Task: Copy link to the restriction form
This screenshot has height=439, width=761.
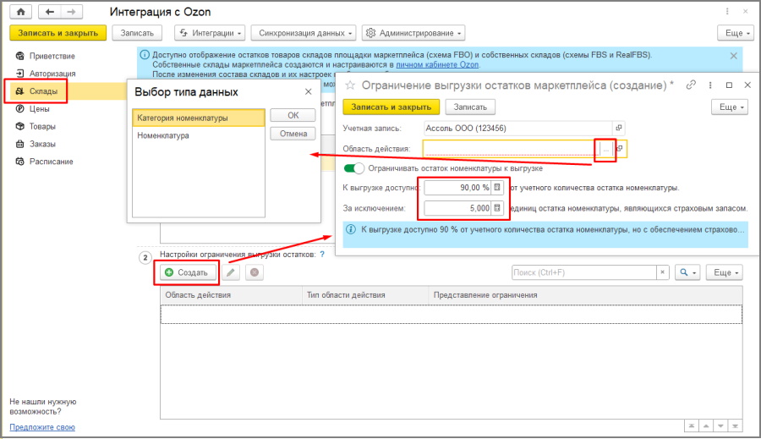Action: 691,85
